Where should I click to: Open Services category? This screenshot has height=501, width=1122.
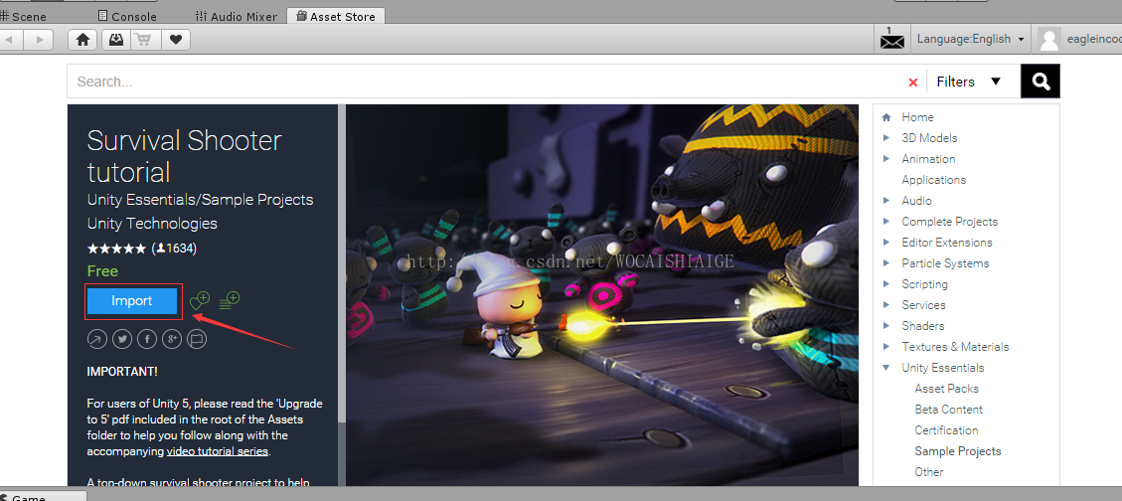coord(923,305)
